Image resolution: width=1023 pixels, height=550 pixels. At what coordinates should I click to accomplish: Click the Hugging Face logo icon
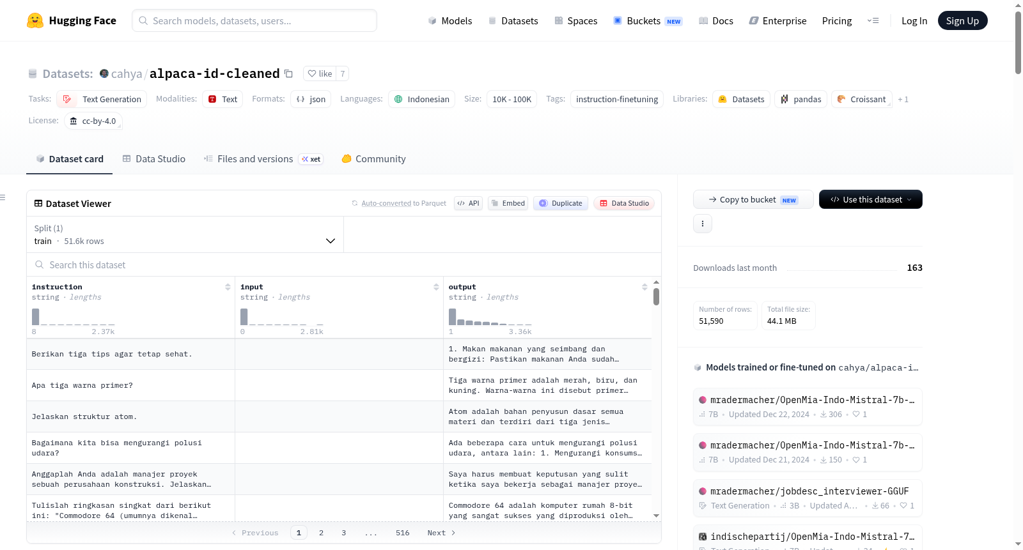coord(35,20)
